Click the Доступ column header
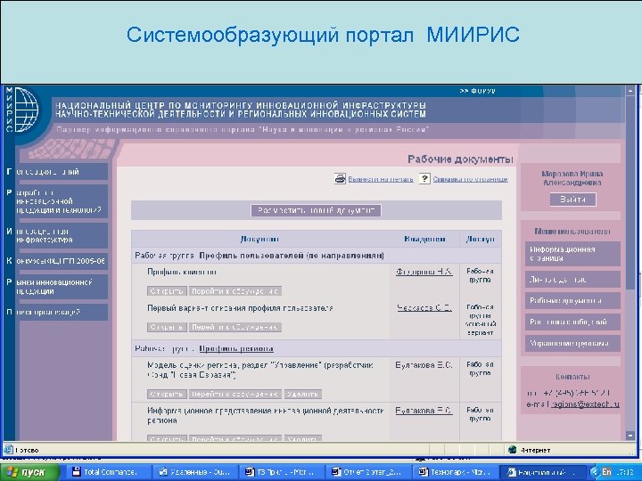This screenshot has width=642, height=481. (x=481, y=239)
